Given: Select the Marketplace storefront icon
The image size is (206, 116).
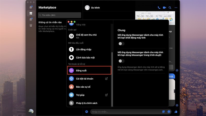Looking at the screenshot, I should coord(31,13).
